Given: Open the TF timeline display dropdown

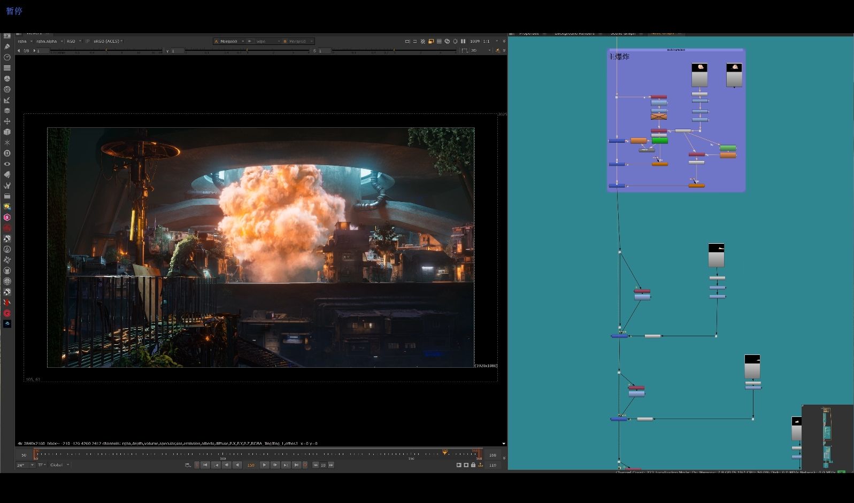Looking at the screenshot, I should click(x=42, y=465).
